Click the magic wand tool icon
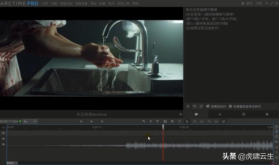The width and height of the screenshot is (279, 165). [180, 122]
